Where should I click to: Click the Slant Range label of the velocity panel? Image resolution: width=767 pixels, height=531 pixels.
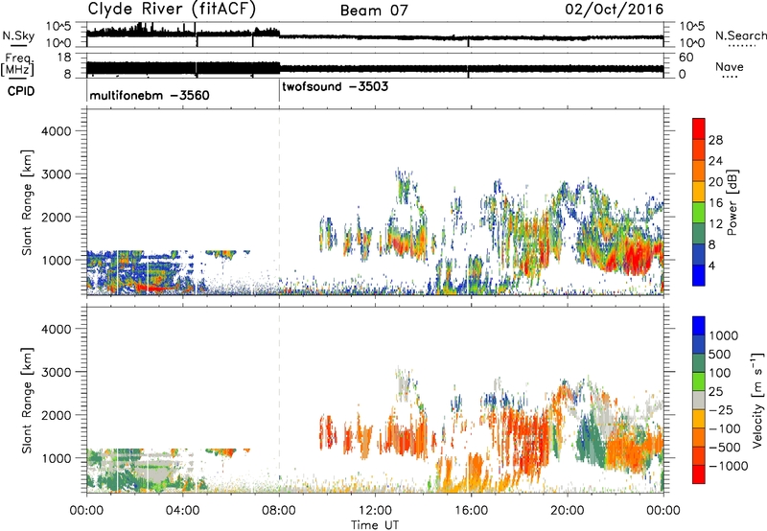[x=27, y=401]
